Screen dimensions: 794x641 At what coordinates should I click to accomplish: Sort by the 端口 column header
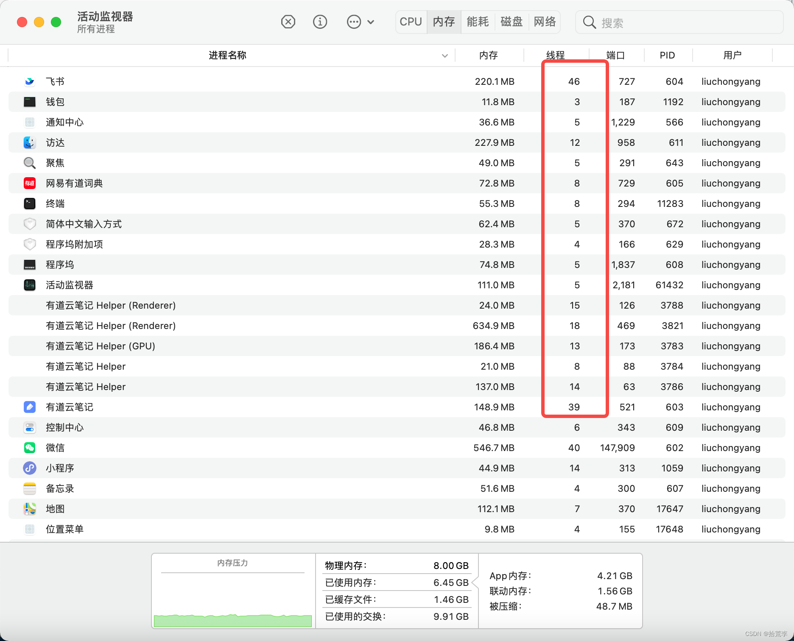click(616, 55)
